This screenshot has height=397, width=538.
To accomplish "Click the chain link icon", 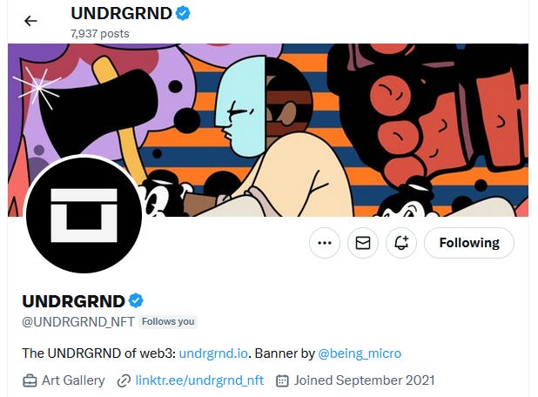I will click(124, 380).
